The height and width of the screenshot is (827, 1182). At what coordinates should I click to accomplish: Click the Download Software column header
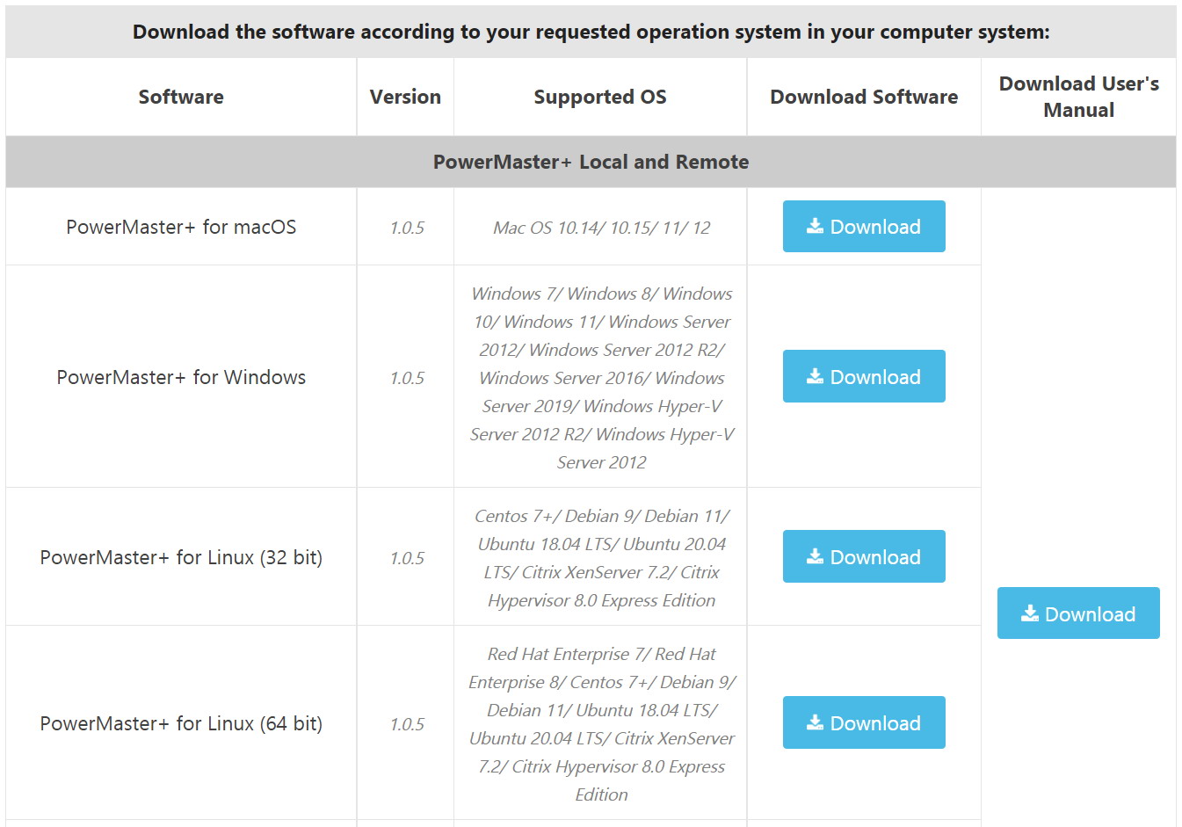864,97
